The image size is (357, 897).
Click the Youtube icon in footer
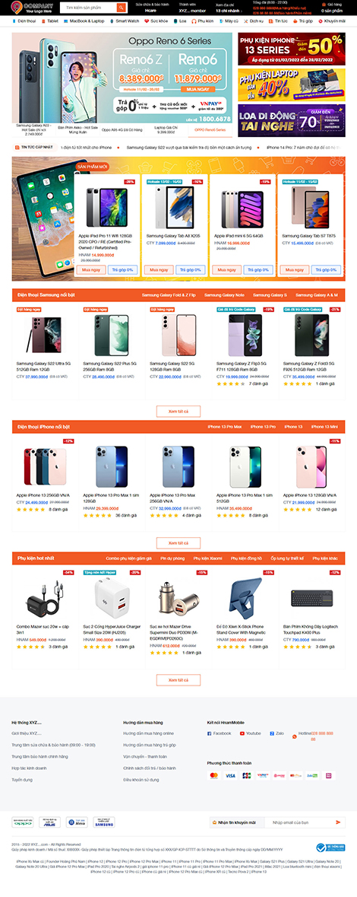242,733
